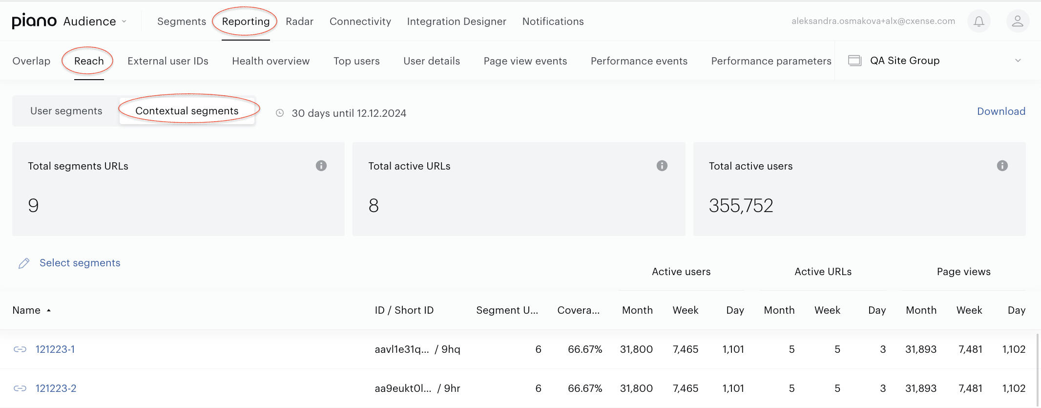Click info icon on Total active URLs
The width and height of the screenshot is (1041, 408).
[662, 166]
